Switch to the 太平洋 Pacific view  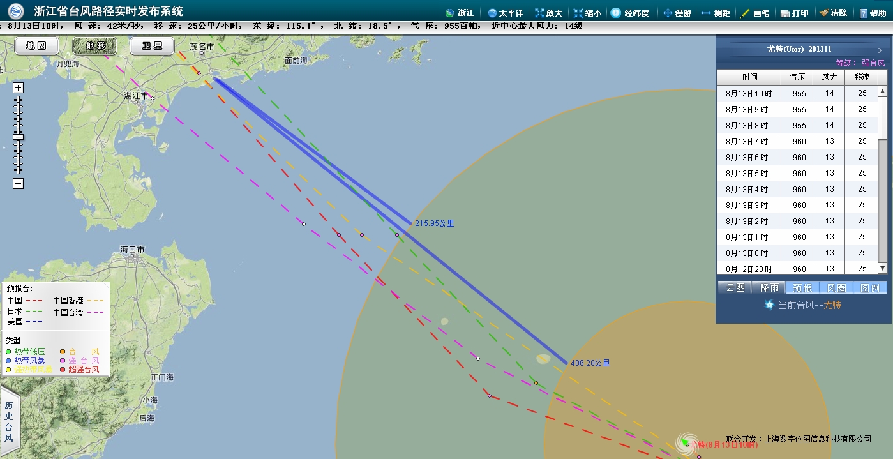(x=492, y=13)
